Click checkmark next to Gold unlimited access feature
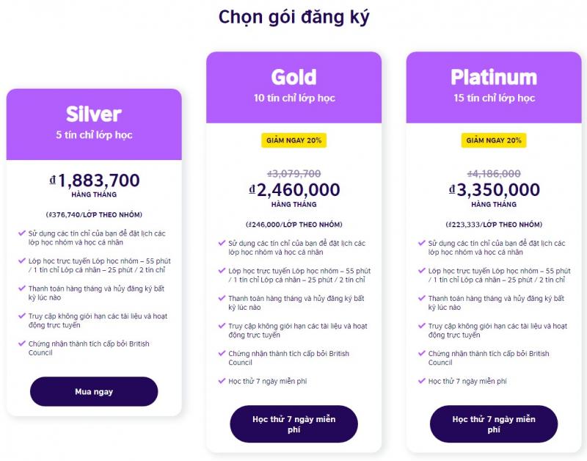 [222, 326]
